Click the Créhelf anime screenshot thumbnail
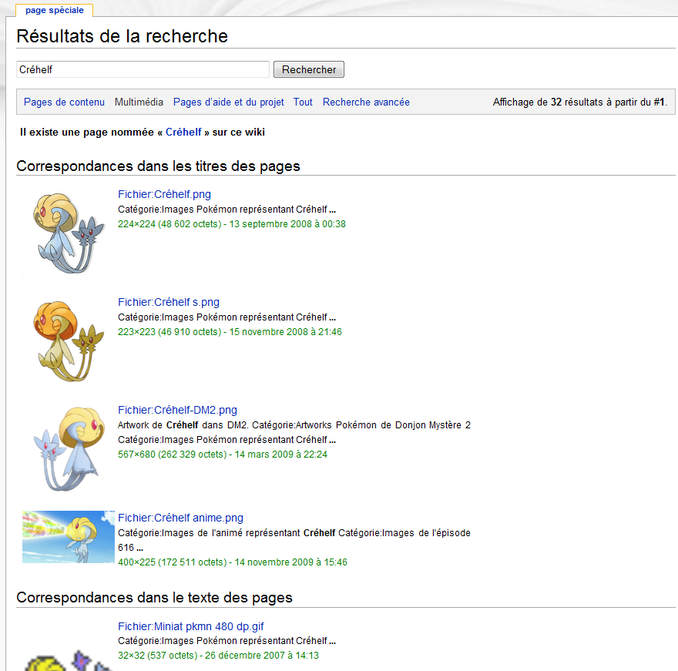This screenshot has height=671, width=678. pos(69,537)
